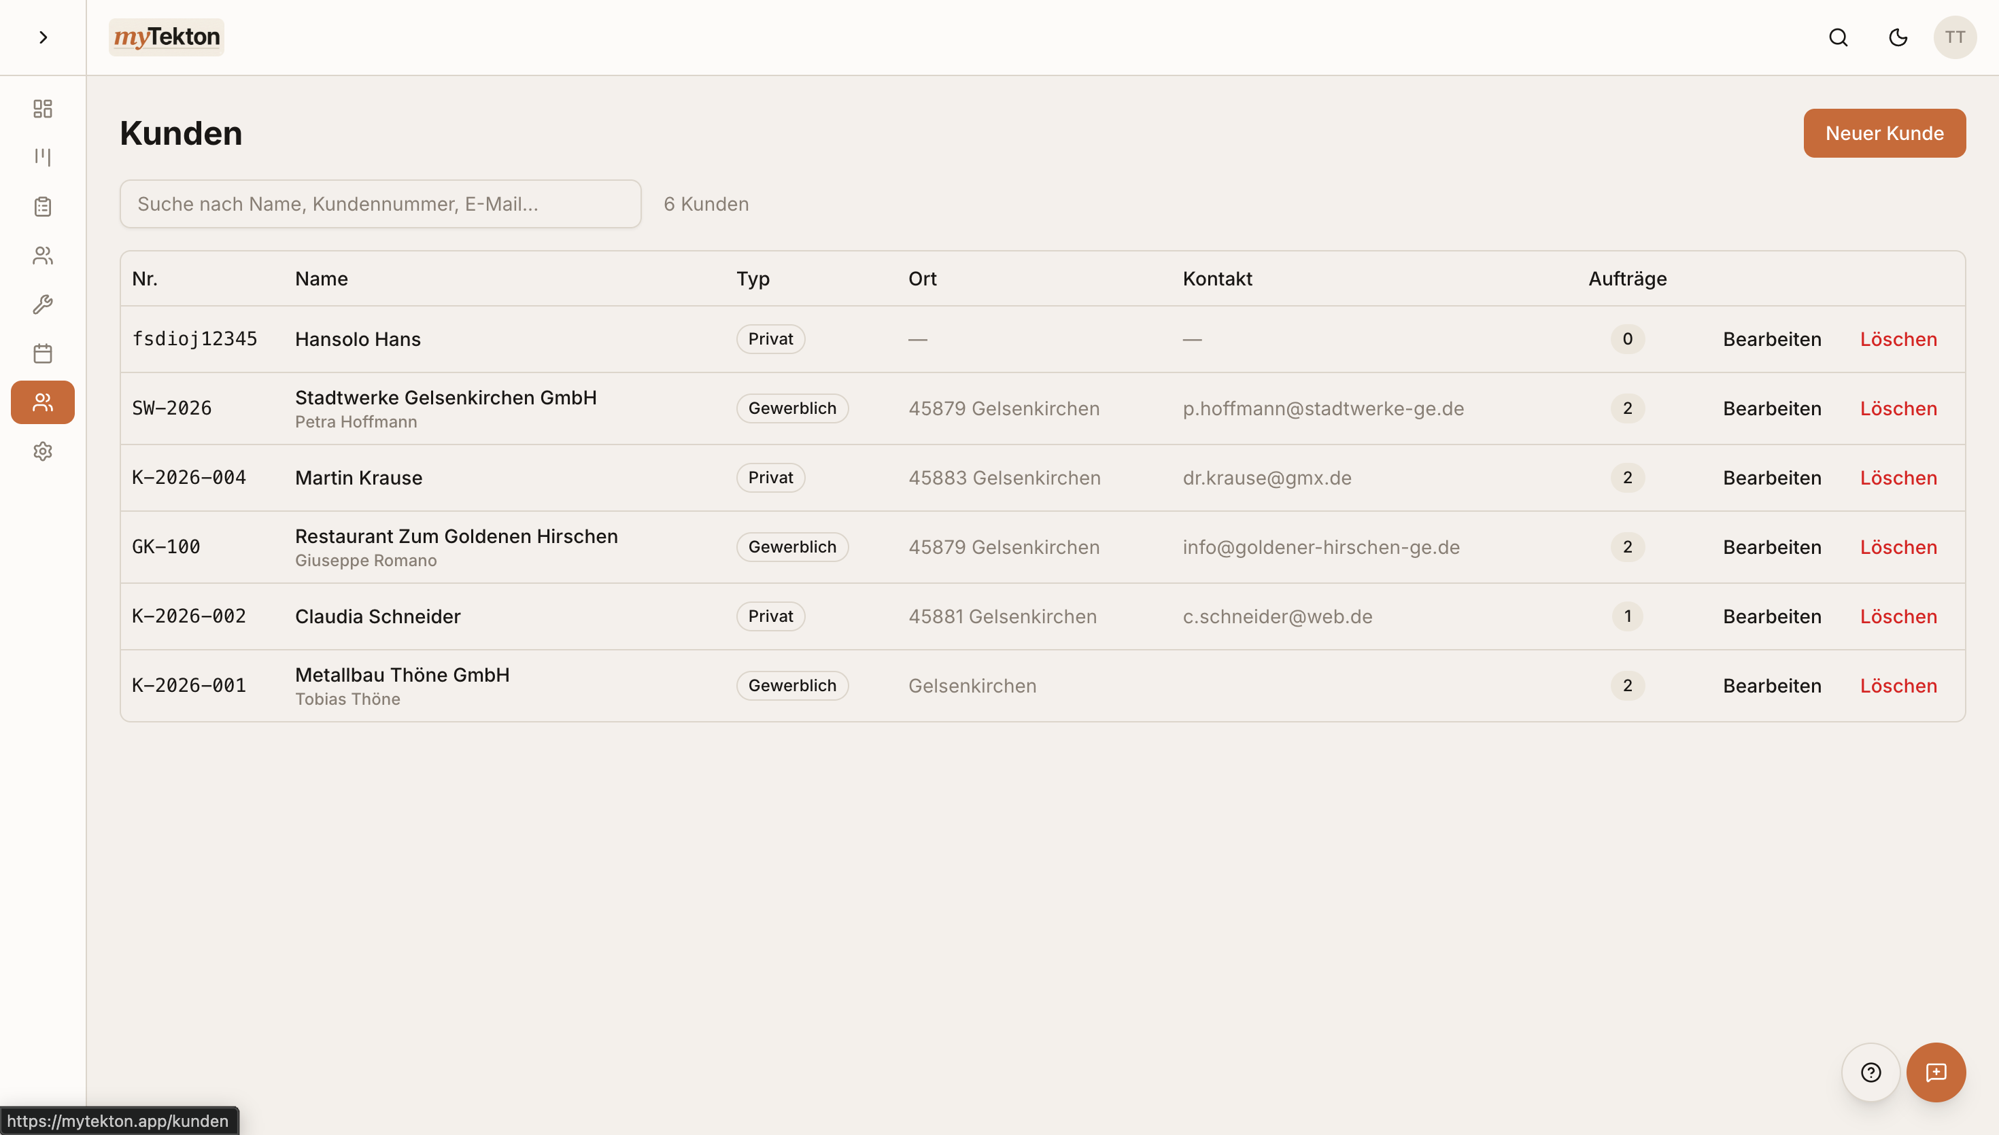Click the Neuer Kunde button

(x=1883, y=133)
